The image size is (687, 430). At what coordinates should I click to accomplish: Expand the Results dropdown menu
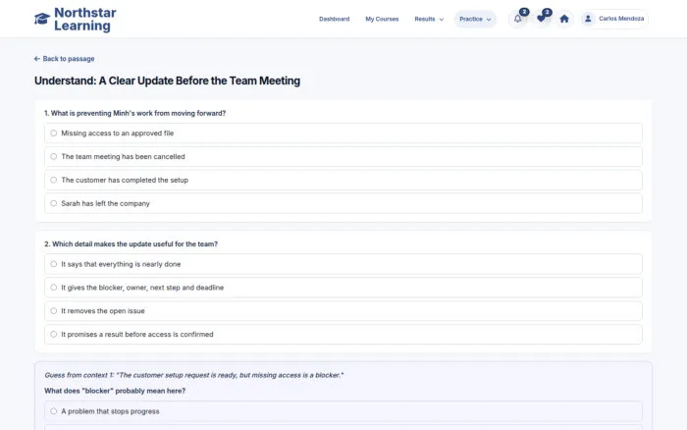(429, 19)
